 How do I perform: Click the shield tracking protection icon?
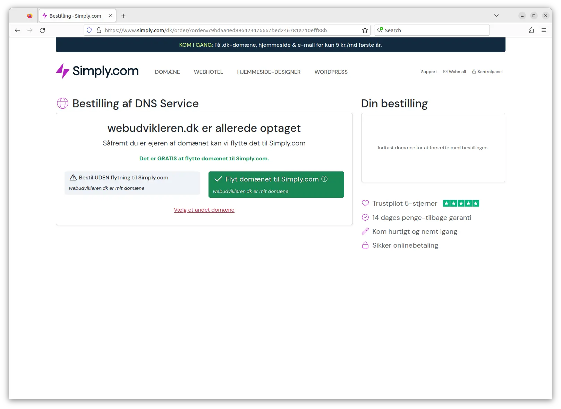[89, 30]
